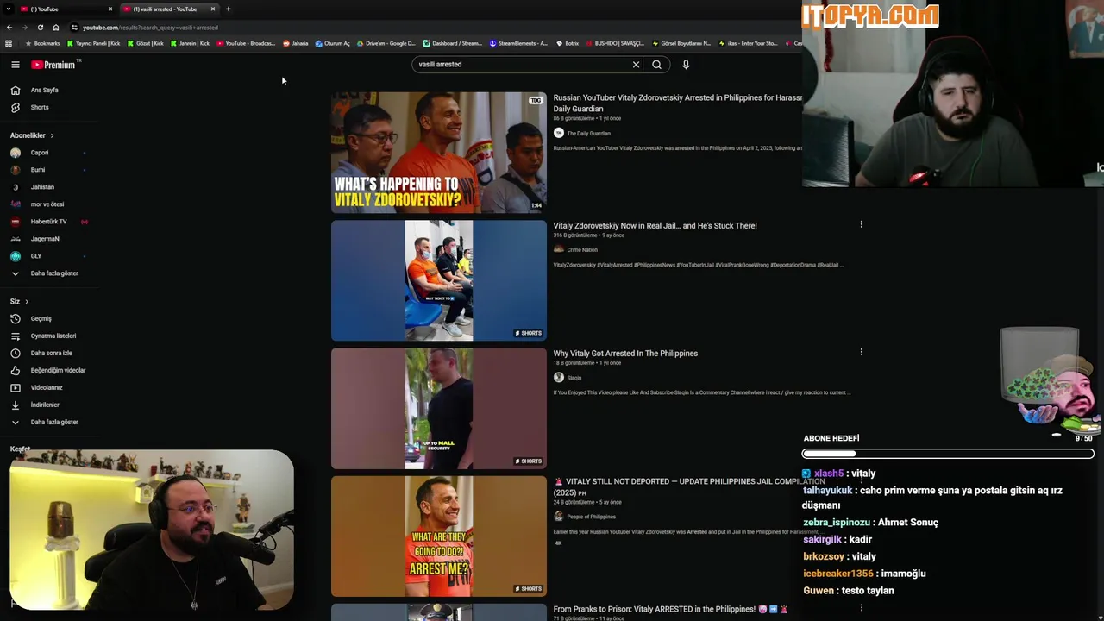
Task: Open Real Jail shorts thumbnail
Action: (438, 280)
